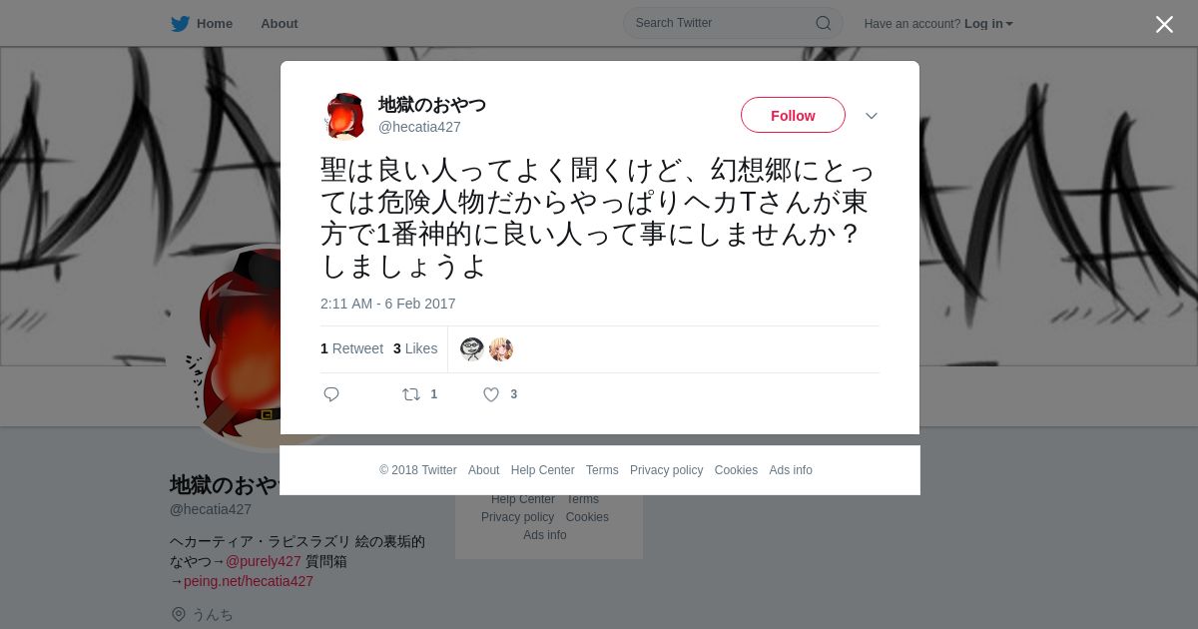The width and height of the screenshot is (1198, 629).
Task: Retweet this tweet via the arrows icon
Action: tap(411, 394)
